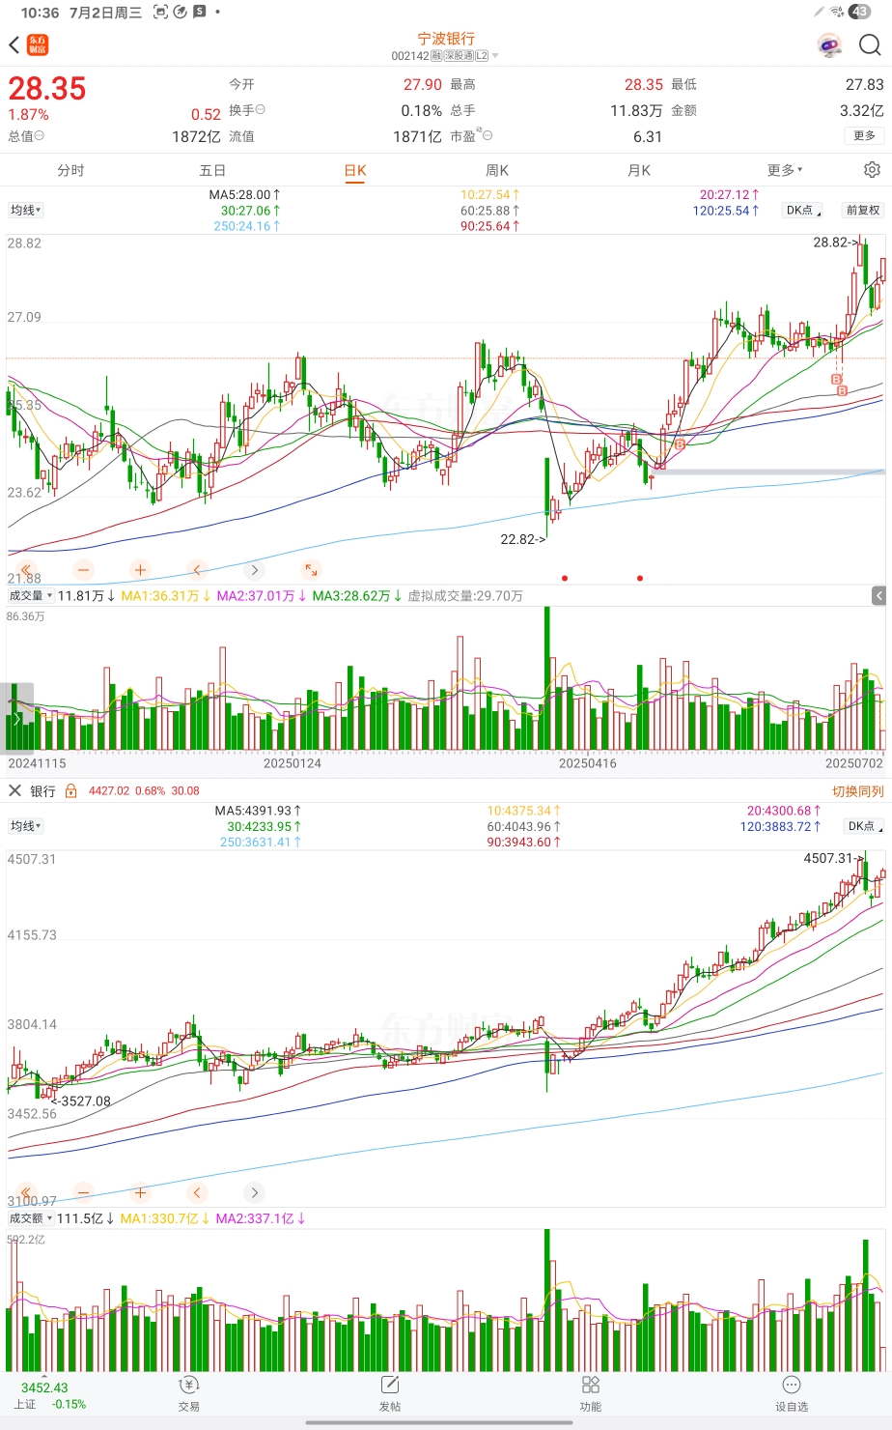Close the 银行 comparison panel (X)

[14, 790]
